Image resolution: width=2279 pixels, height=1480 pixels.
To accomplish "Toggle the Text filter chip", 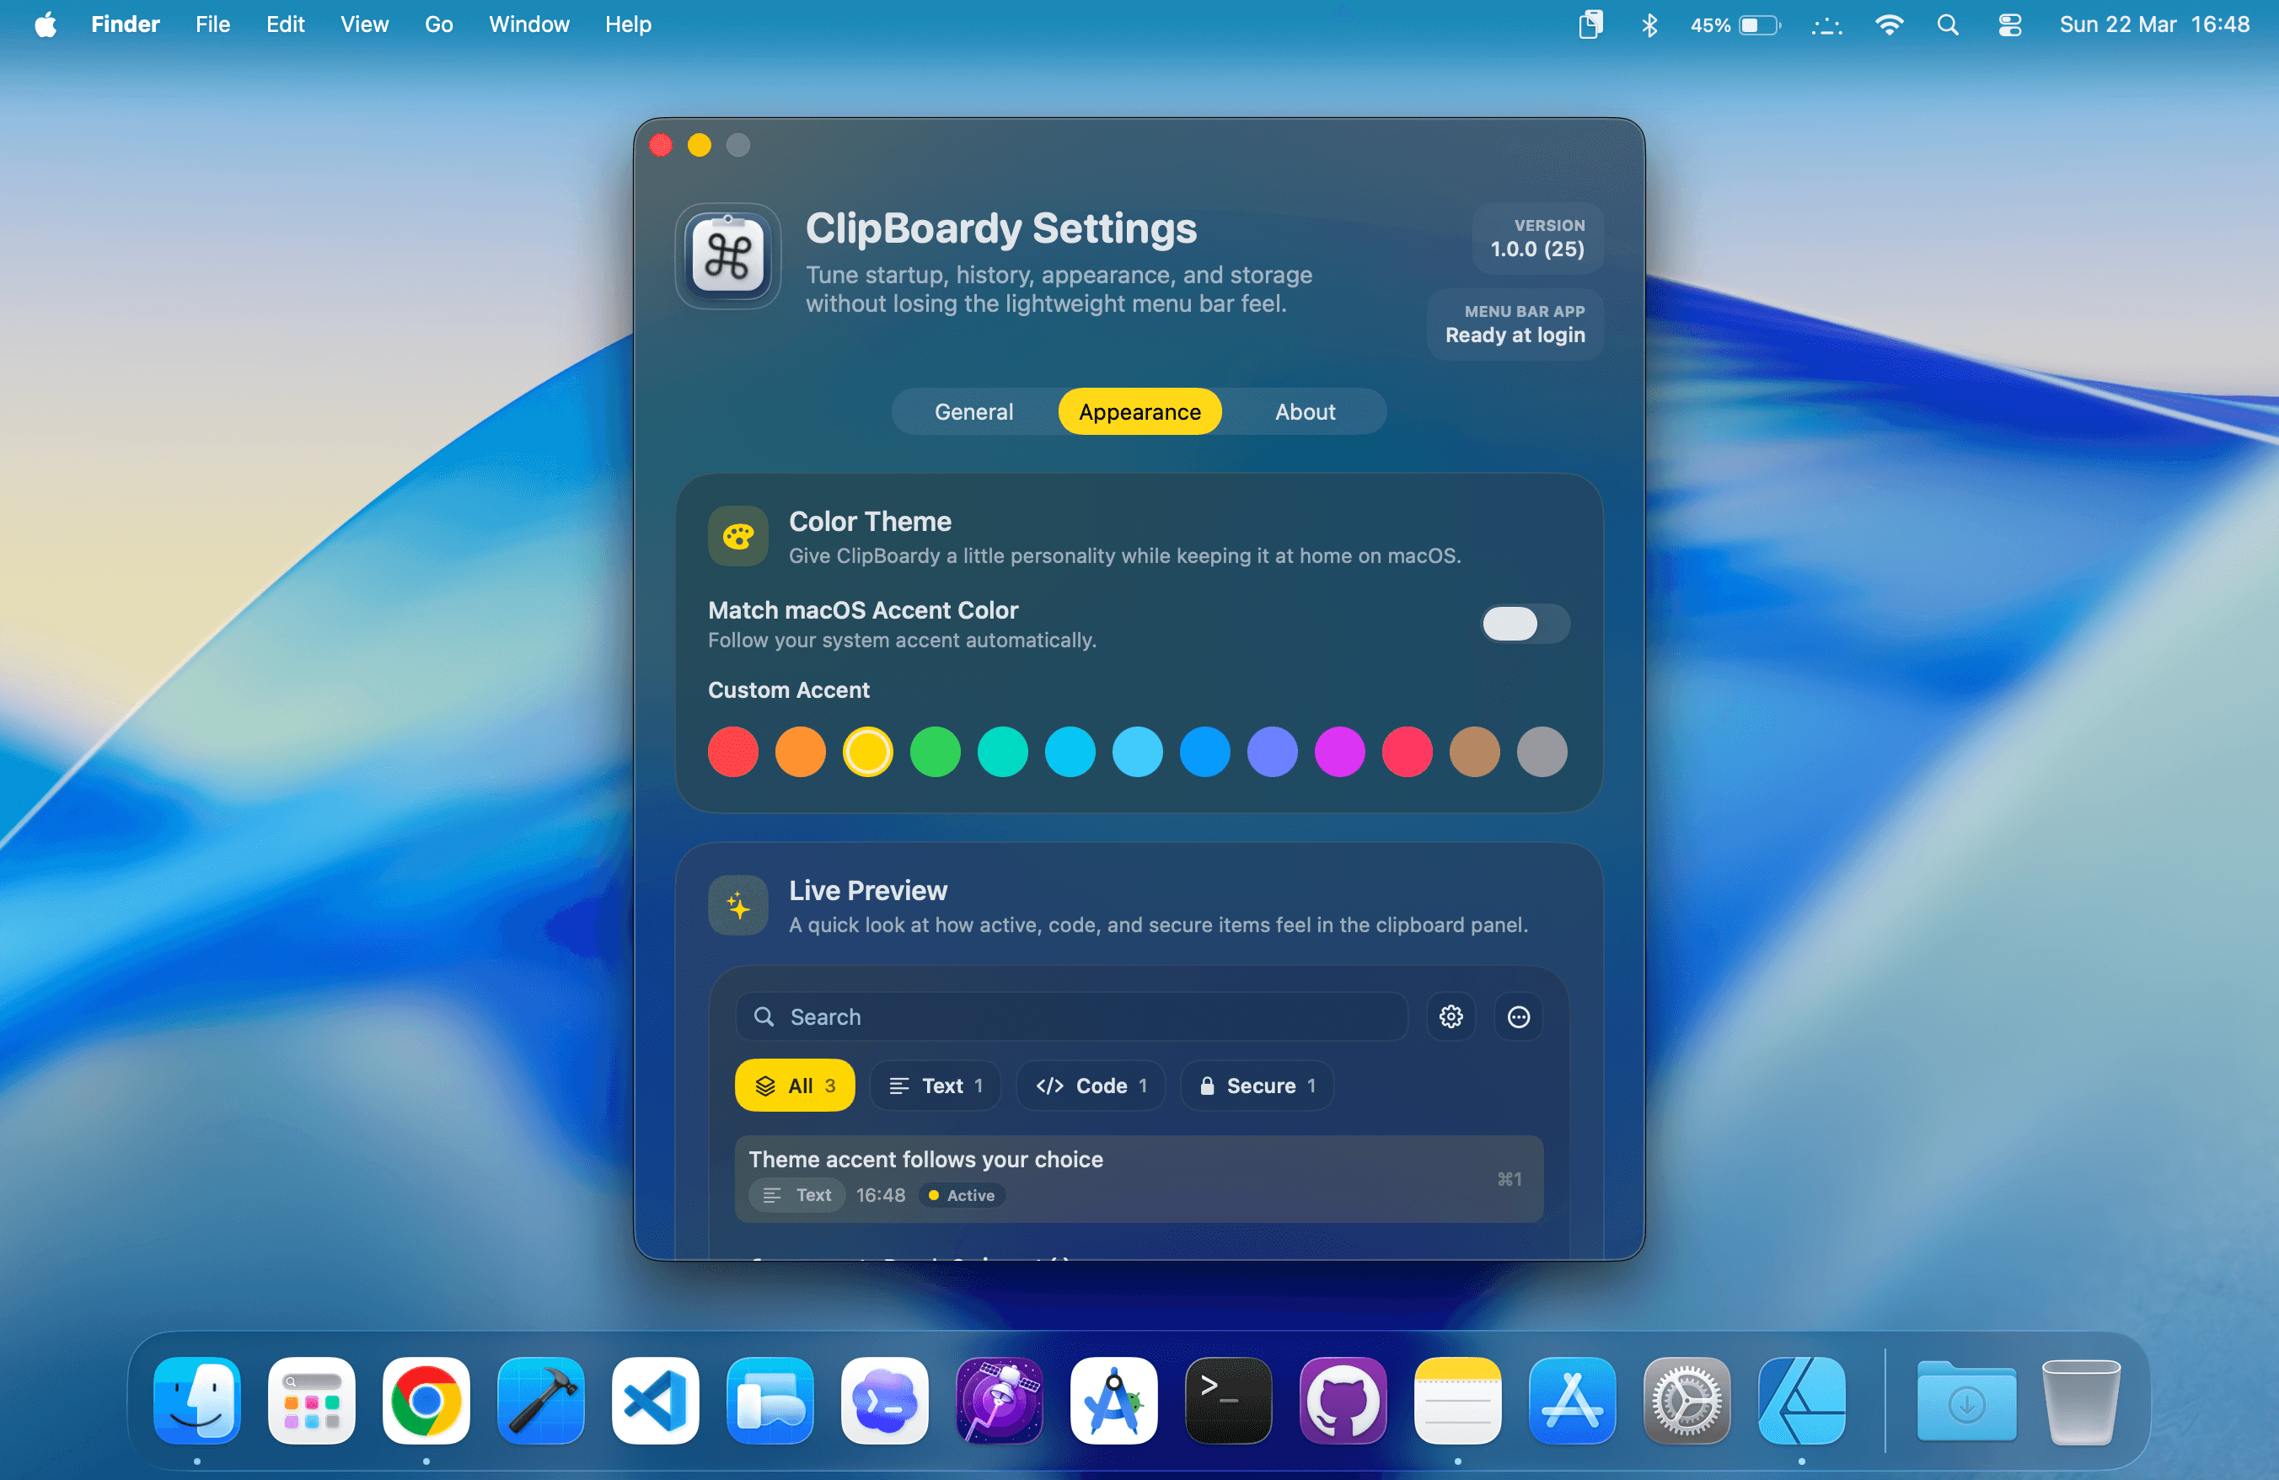I will (x=935, y=1086).
